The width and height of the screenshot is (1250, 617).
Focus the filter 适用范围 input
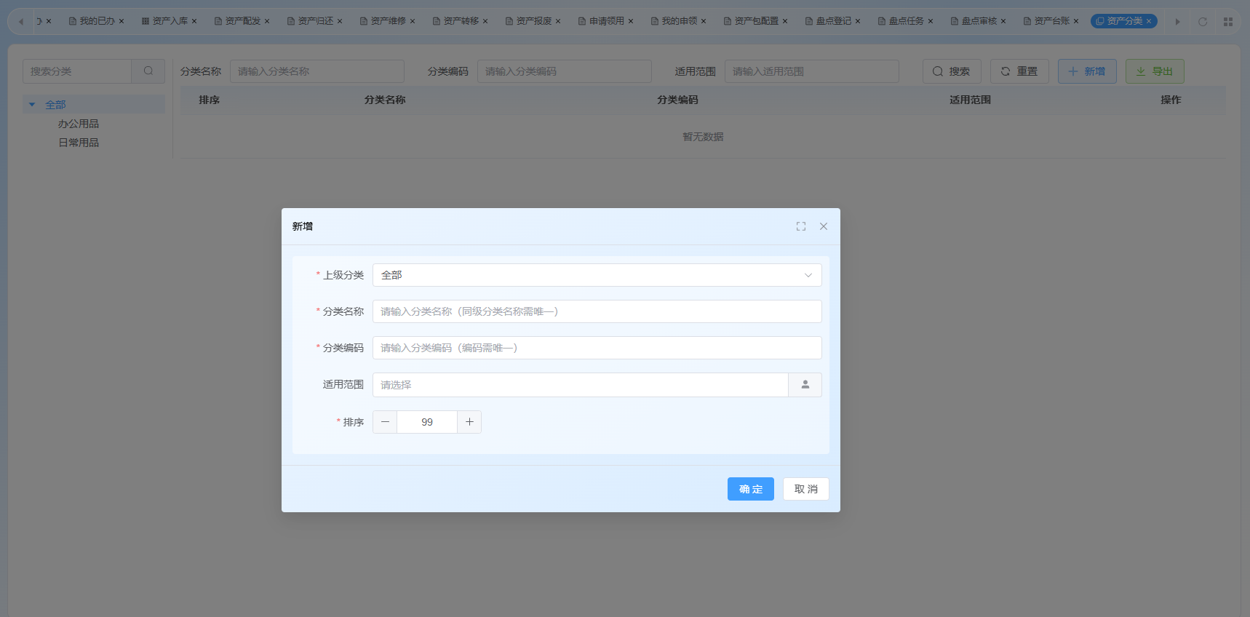click(x=812, y=71)
